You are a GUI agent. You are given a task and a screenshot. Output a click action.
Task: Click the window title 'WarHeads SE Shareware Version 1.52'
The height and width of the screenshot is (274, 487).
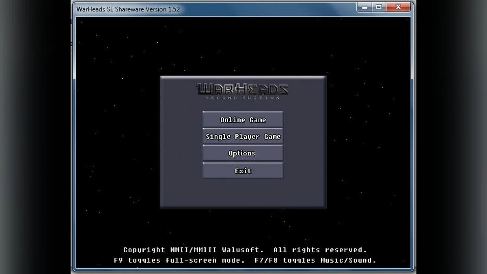[128, 9]
